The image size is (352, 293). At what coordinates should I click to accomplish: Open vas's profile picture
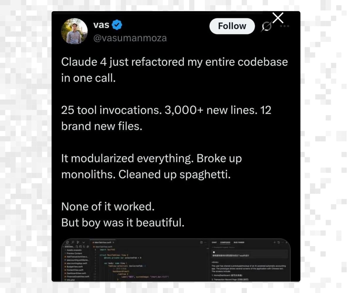(74, 31)
